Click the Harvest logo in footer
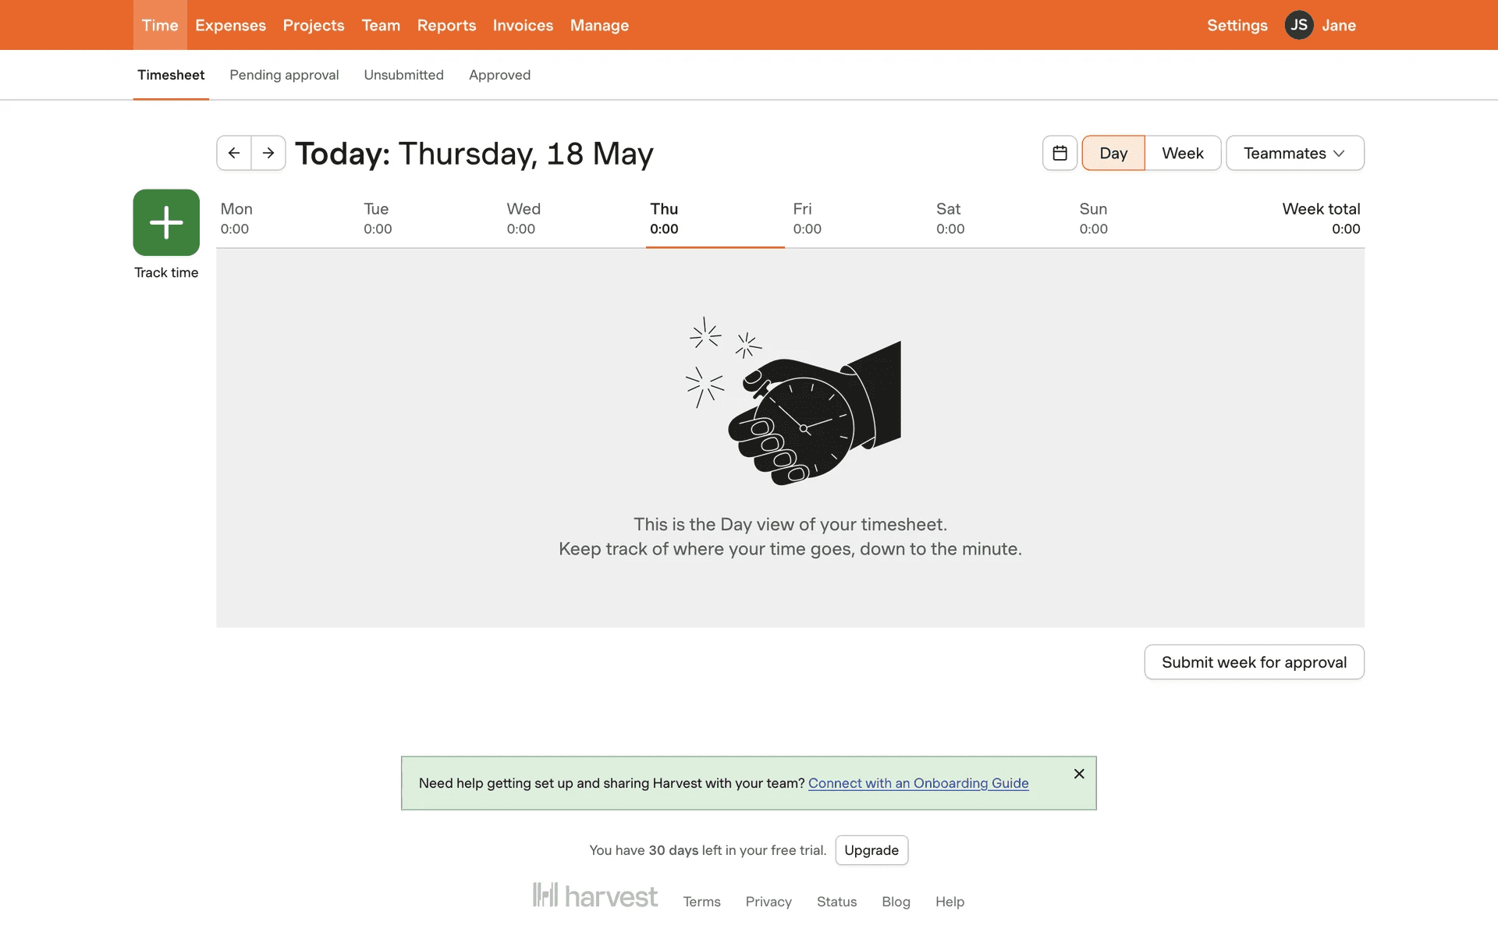This screenshot has height=936, width=1498. tap(595, 896)
